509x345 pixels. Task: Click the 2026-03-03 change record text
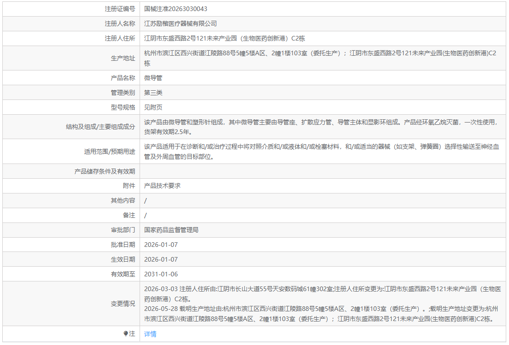(322, 294)
